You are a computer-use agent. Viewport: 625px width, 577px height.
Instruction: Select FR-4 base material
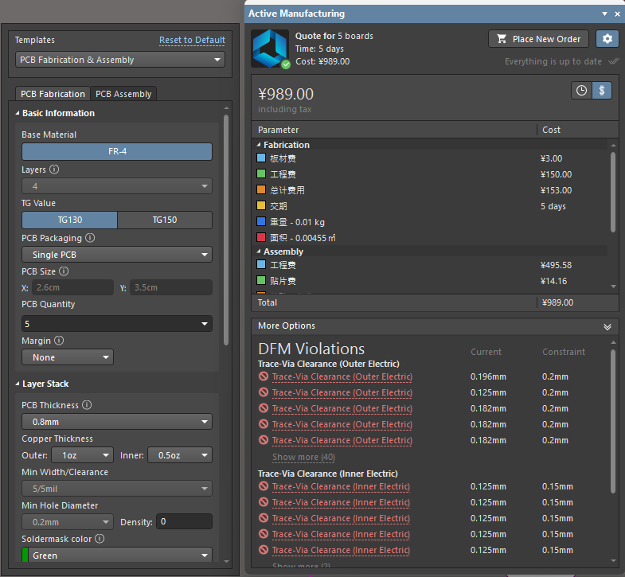117,151
